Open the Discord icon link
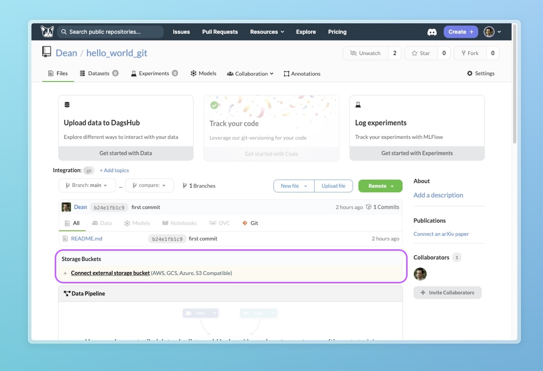543x371 pixels. (x=432, y=32)
